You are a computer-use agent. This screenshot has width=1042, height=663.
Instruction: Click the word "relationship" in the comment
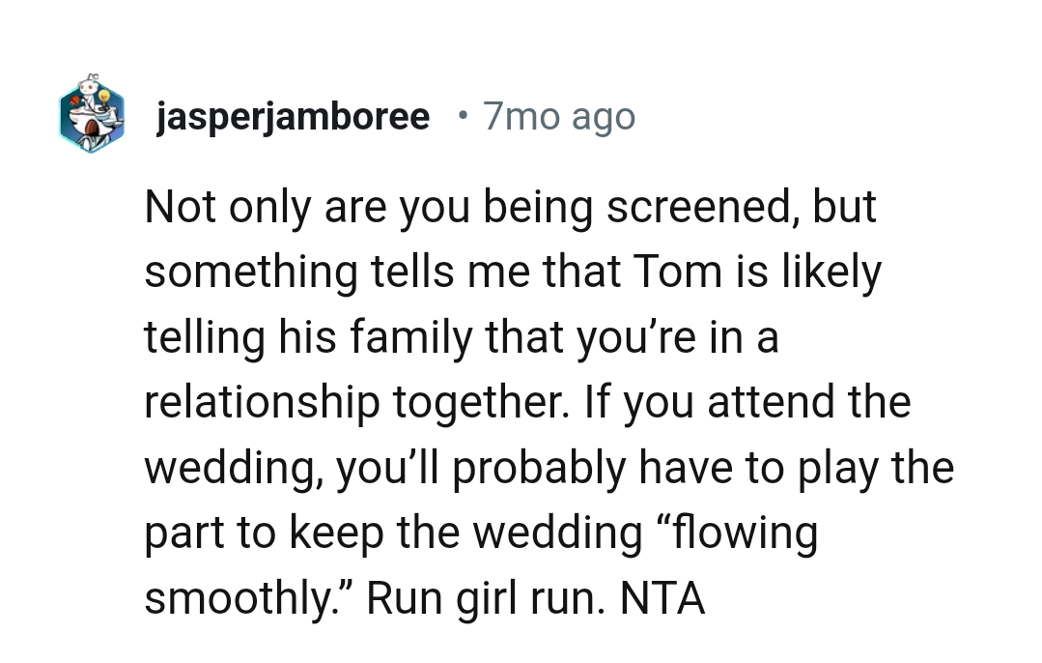(x=262, y=403)
